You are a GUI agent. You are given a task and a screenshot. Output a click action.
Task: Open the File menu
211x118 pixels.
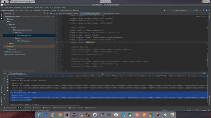(x=2, y=8)
